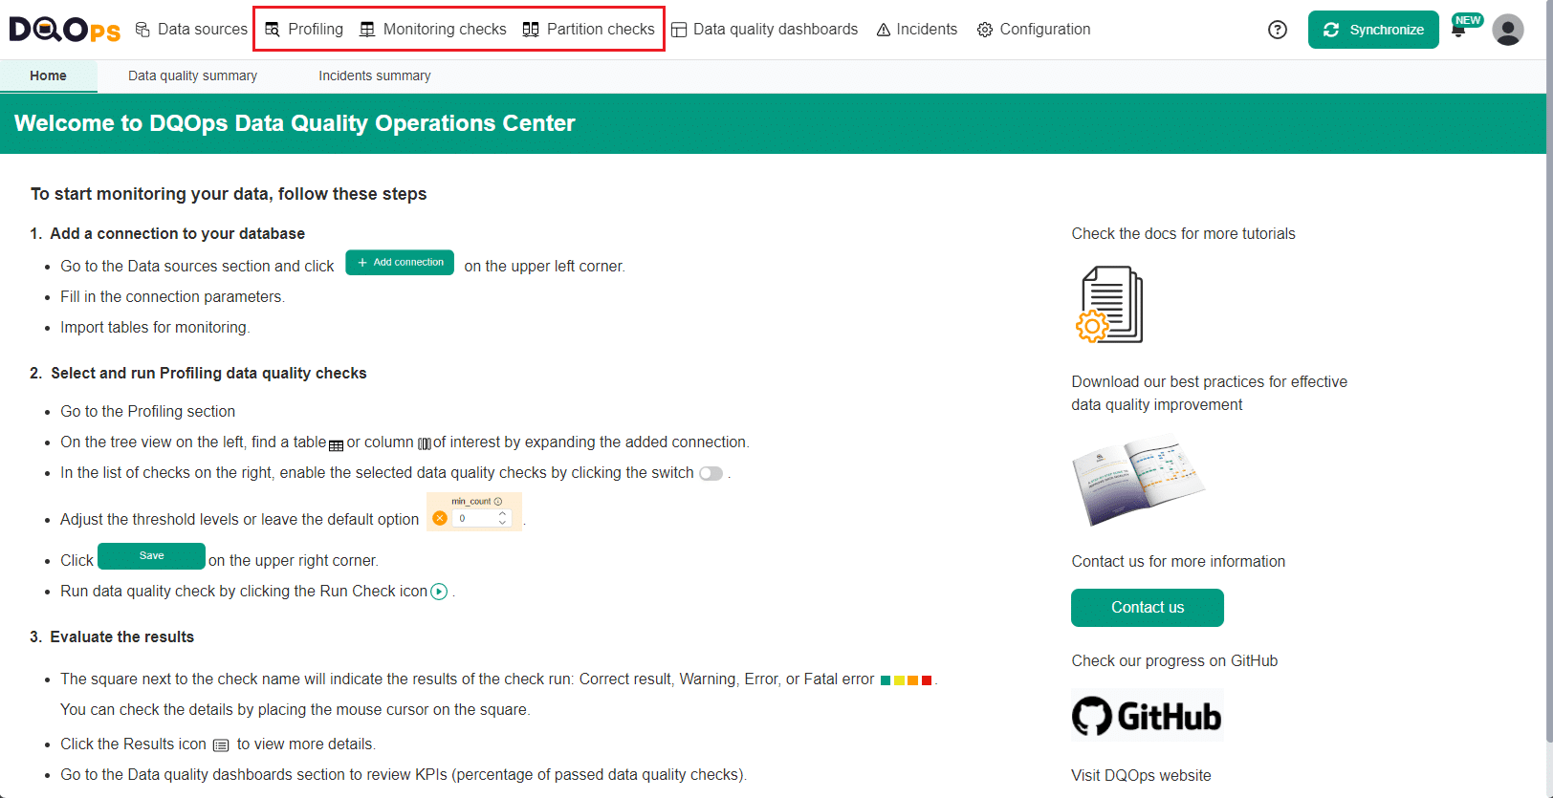Open the docs tutorials document icon
The width and height of the screenshot is (1553, 798).
pyautogui.click(x=1109, y=305)
